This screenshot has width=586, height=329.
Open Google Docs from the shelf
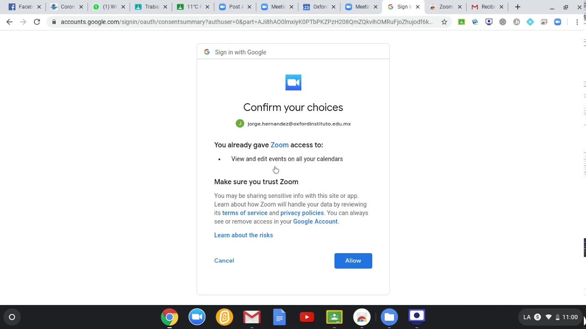pos(279,317)
